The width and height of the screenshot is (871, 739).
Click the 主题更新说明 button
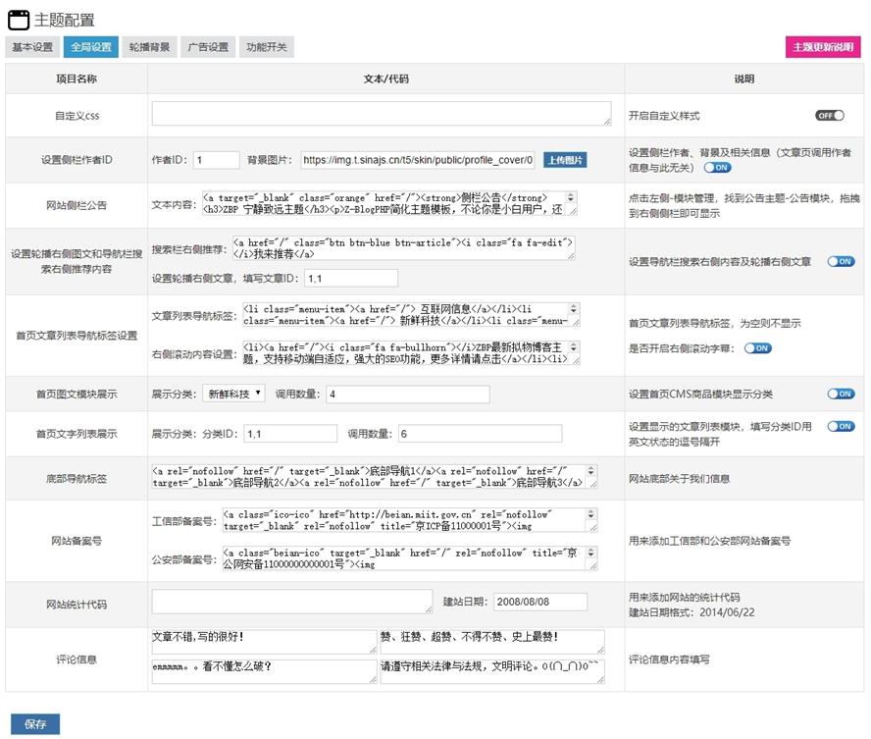point(823,47)
